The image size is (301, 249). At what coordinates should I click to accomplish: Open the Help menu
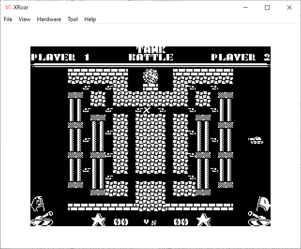click(x=90, y=19)
